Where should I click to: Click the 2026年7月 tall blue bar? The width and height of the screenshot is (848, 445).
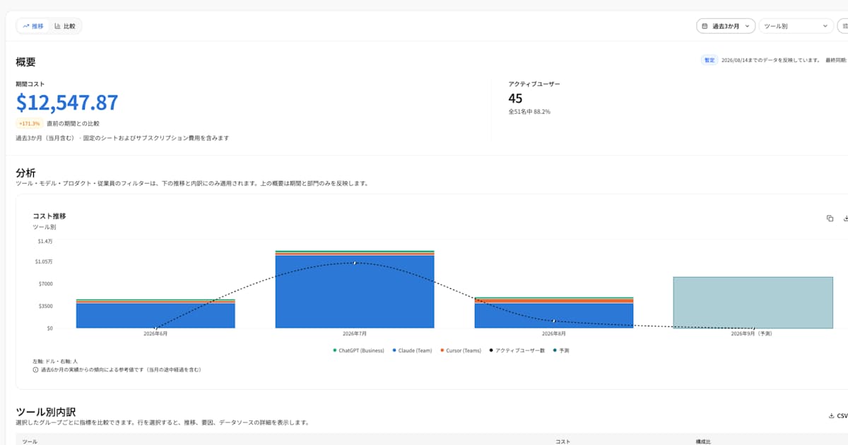point(355,292)
